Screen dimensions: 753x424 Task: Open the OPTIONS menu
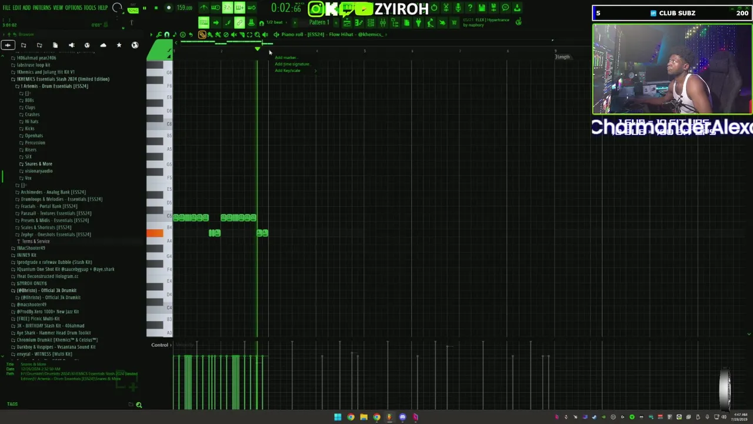74,8
